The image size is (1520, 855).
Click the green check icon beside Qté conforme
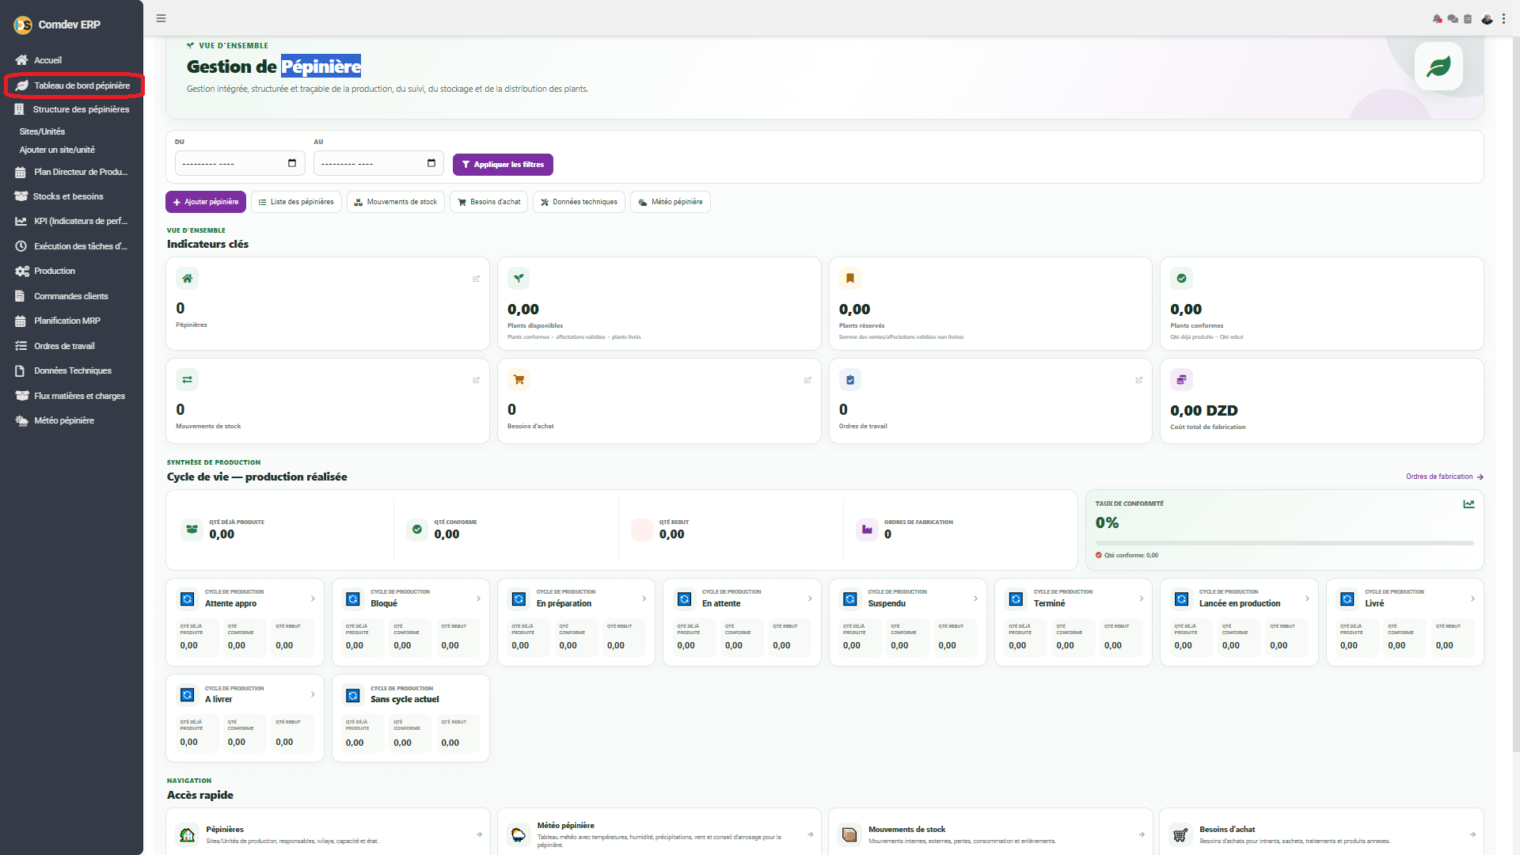pyautogui.click(x=417, y=530)
